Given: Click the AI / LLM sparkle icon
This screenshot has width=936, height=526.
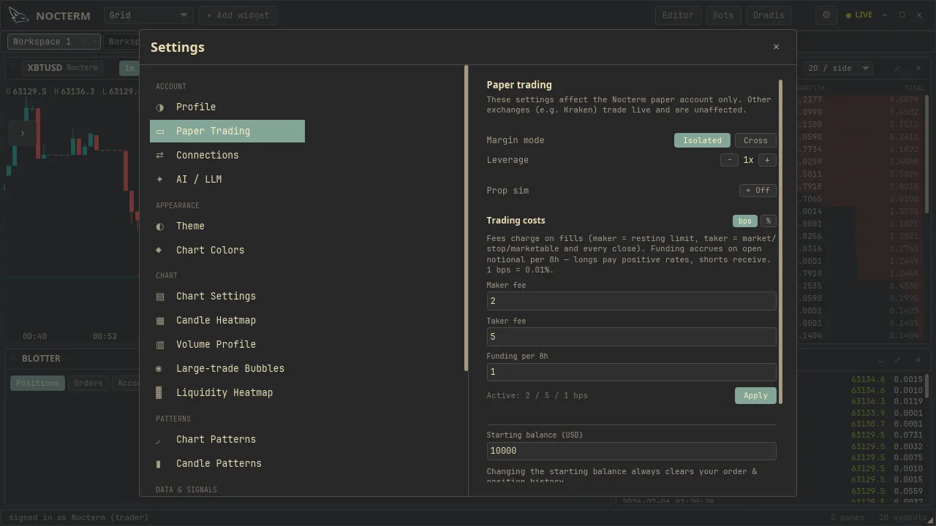Looking at the screenshot, I should [x=159, y=180].
